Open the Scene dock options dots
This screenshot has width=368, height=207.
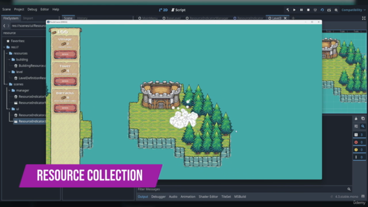click(133, 18)
